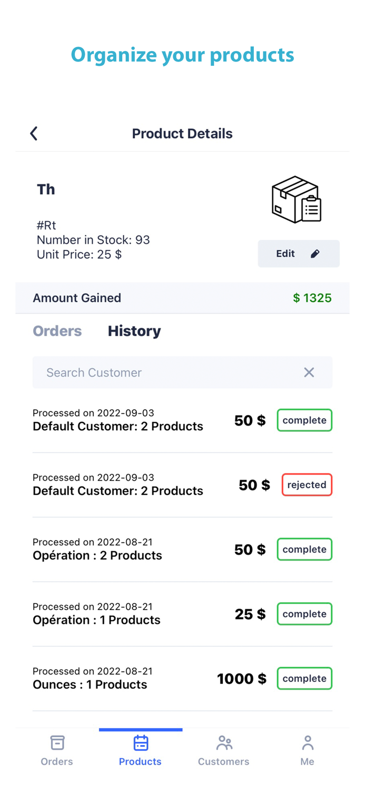
Task: Open the $ 1325 amount link
Action: [x=312, y=298]
